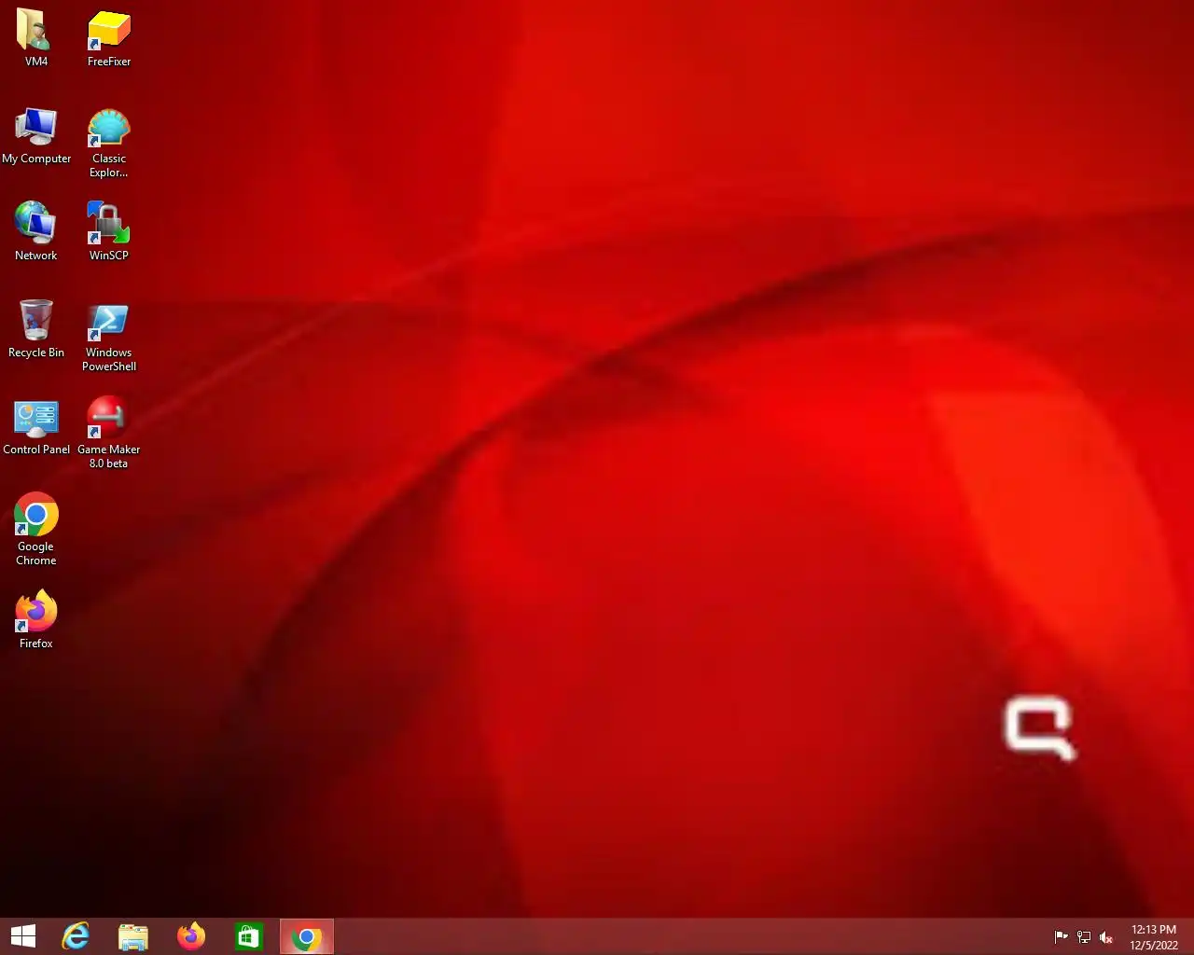1194x955 pixels.
Task: Select the Firefox desktop shortcut
Action: [35, 619]
